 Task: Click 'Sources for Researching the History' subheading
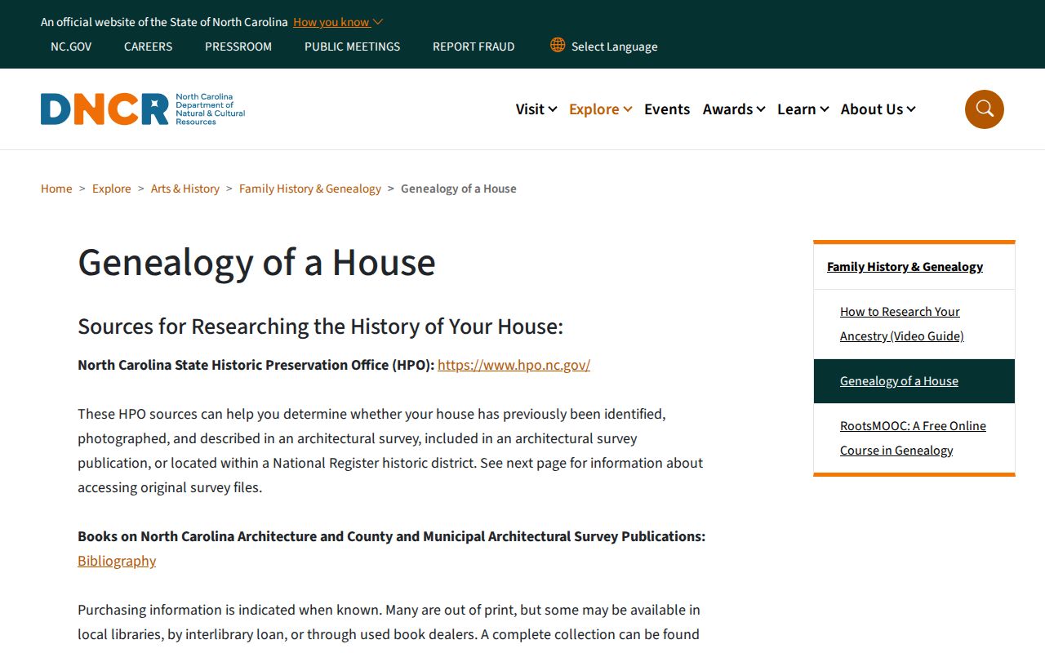(x=320, y=326)
